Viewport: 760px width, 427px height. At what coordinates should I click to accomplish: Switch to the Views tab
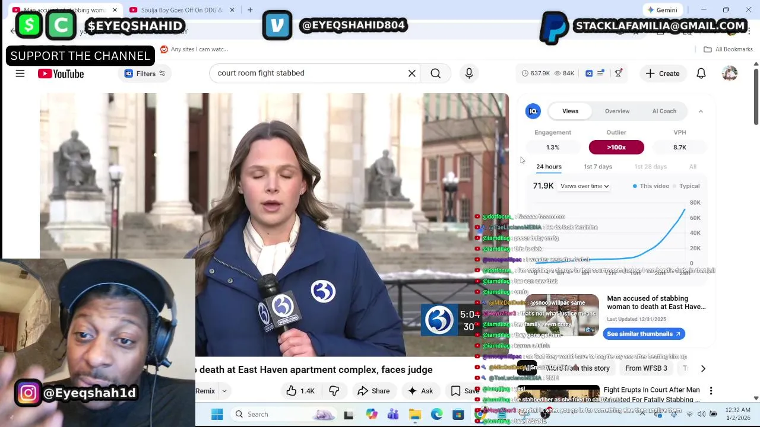pos(570,111)
